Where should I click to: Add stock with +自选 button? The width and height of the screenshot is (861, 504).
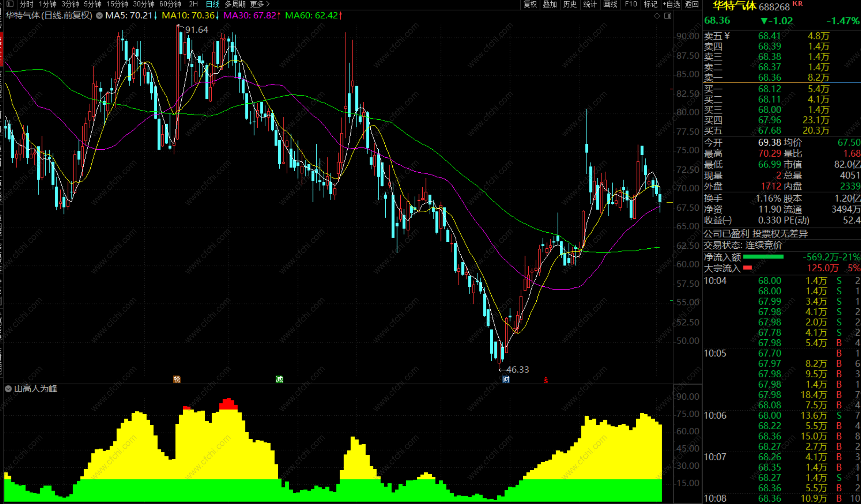click(671, 4)
